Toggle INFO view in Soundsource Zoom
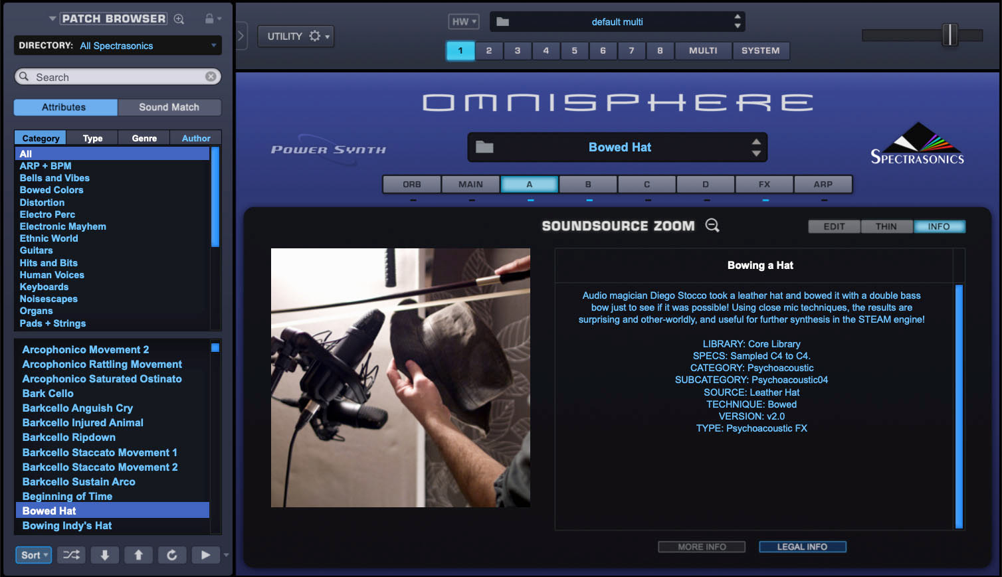 coord(939,226)
